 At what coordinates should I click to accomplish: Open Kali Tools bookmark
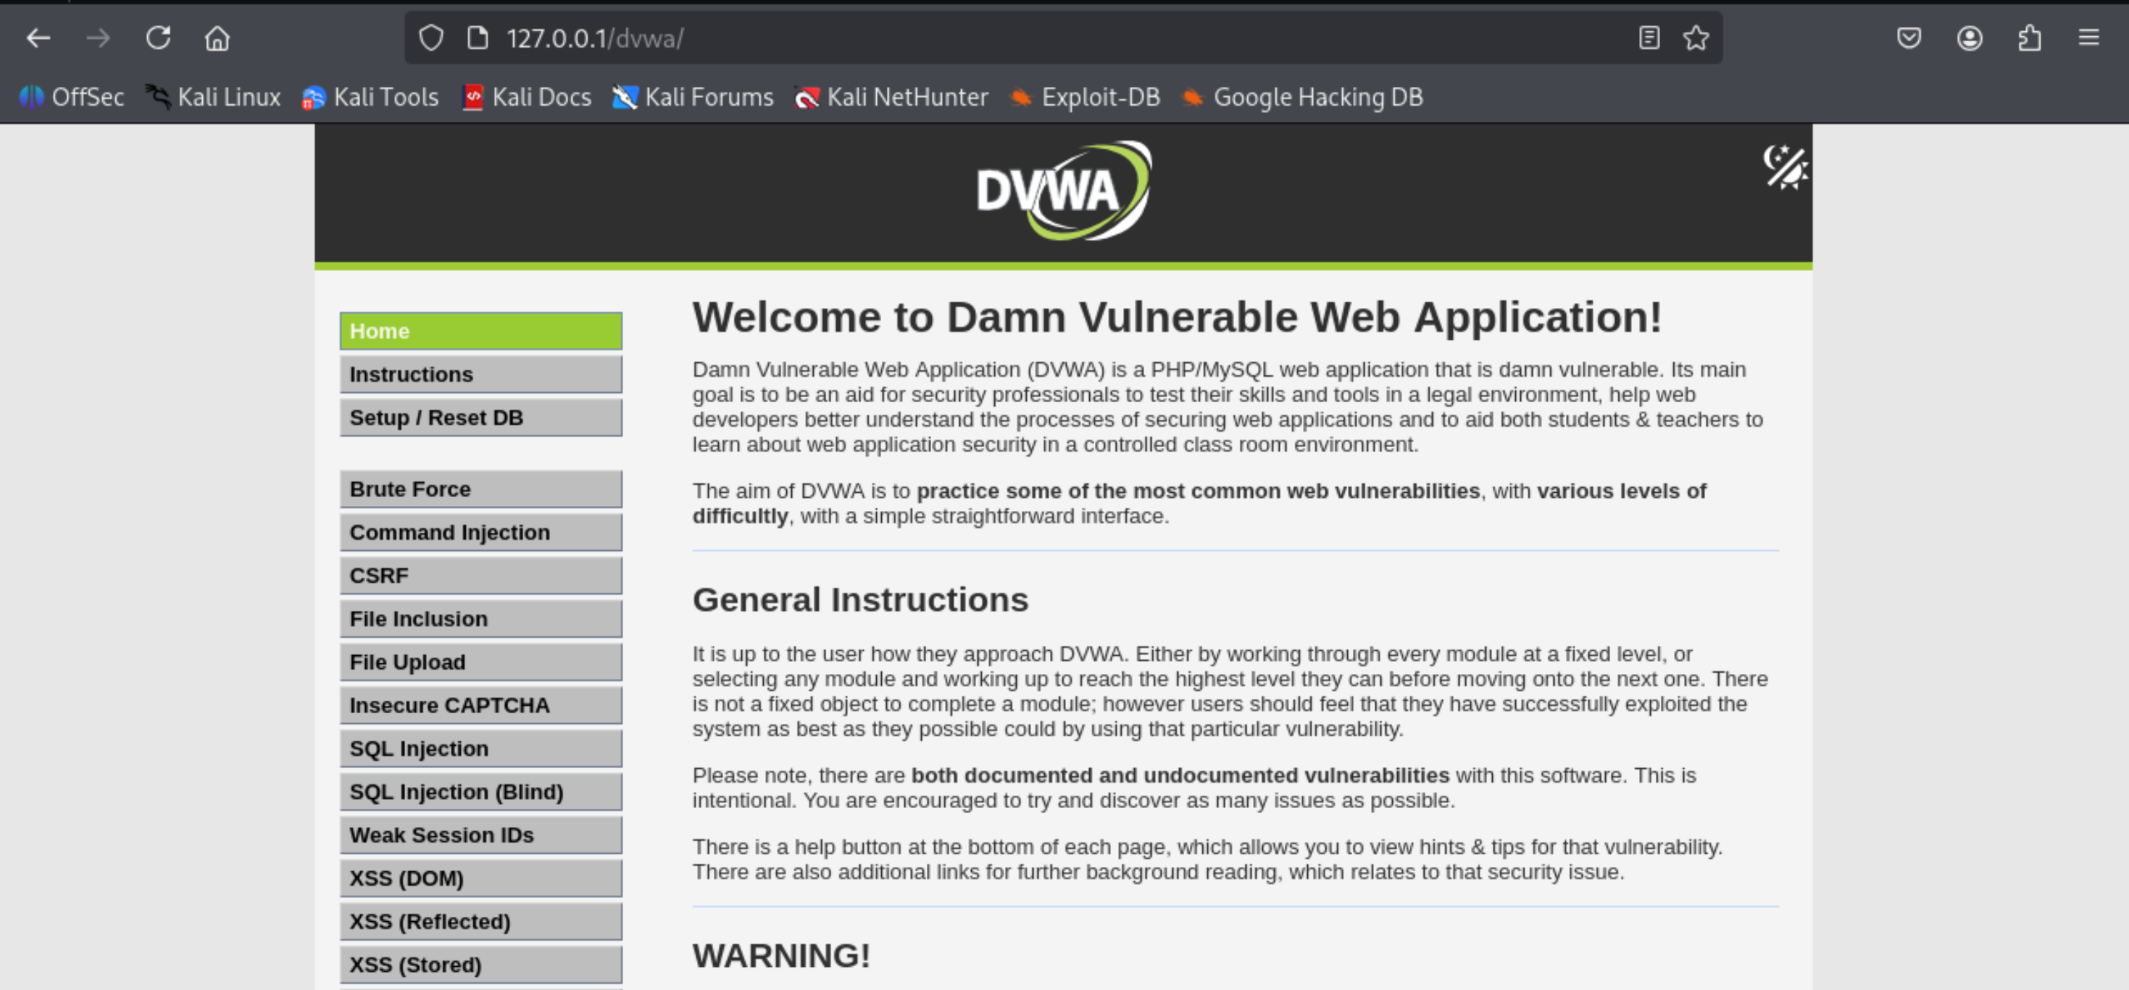[370, 98]
